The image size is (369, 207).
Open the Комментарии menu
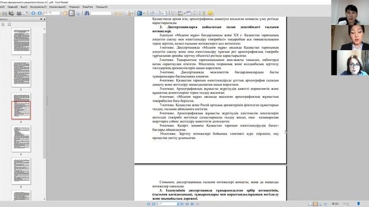[58, 7]
